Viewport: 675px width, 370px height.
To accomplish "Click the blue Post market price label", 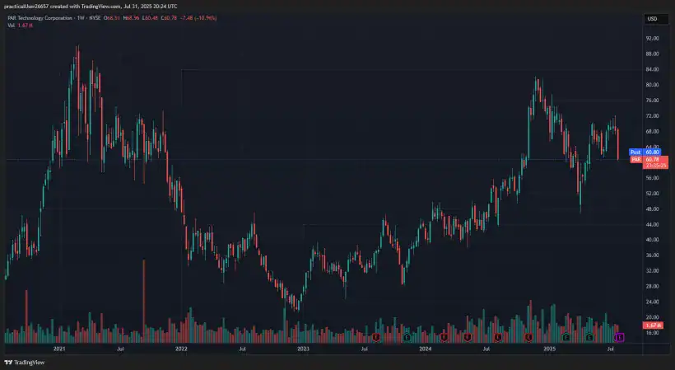I will 635,152.
